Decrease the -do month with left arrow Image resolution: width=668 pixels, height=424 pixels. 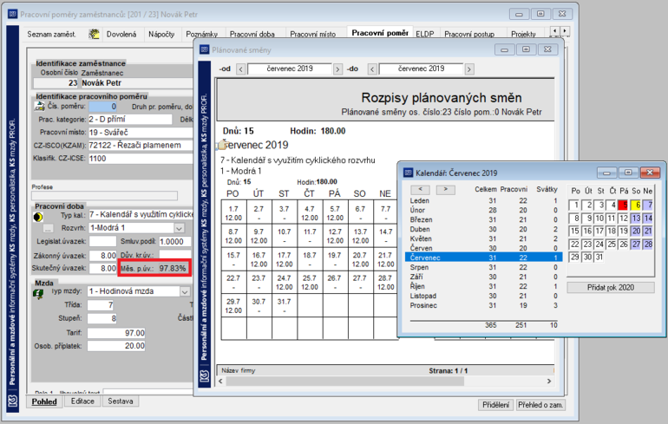[x=372, y=69]
